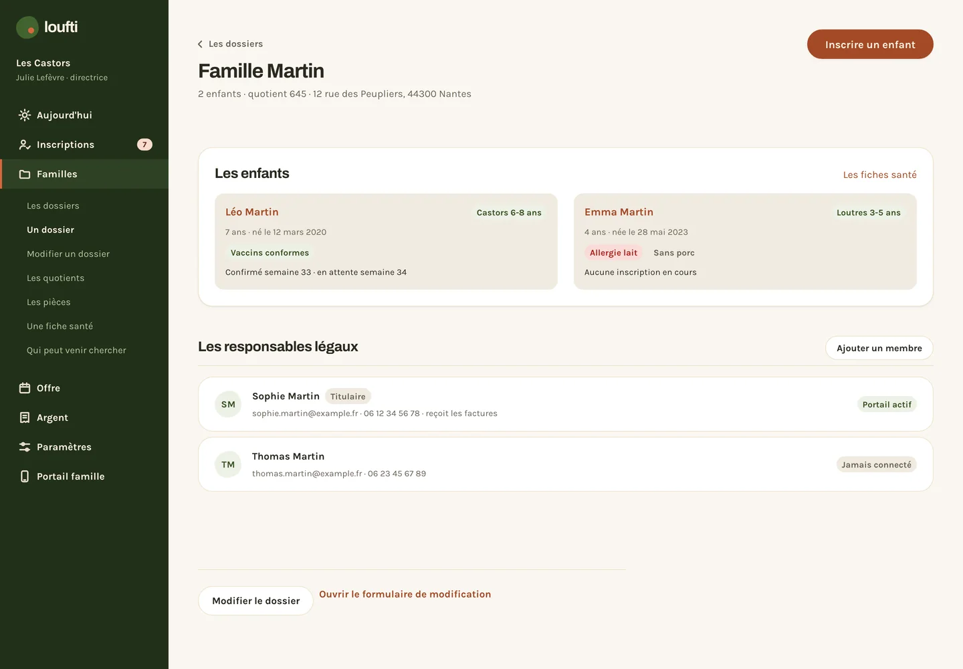
Task: Click the 'Aucune inscription en cours' text
Action: click(640, 272)
